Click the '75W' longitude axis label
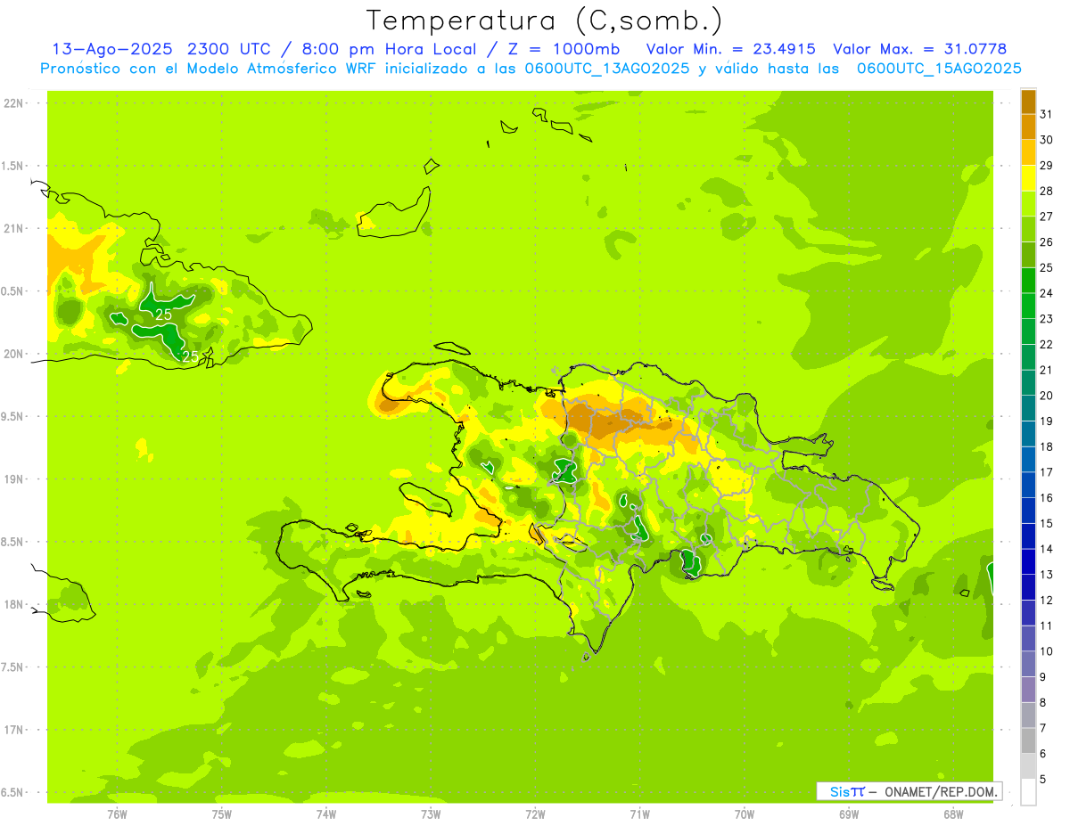The width and height of the screenshot is (1070, 826). click(x=222, y=814)
